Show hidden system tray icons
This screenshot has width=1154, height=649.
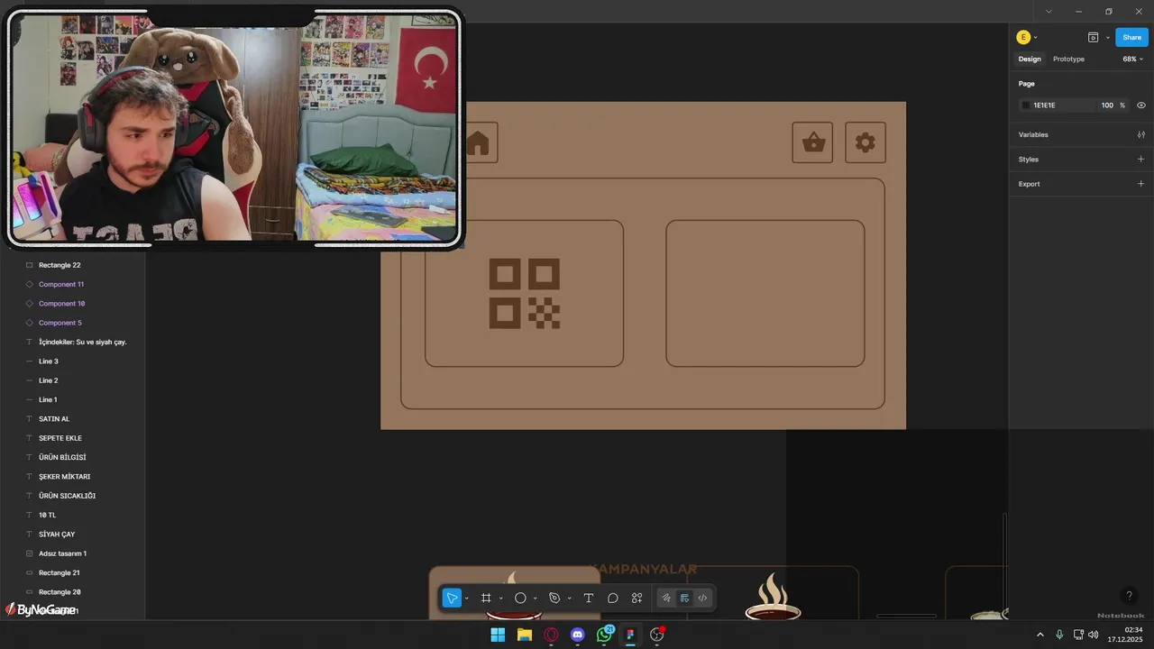point(1040,635)
